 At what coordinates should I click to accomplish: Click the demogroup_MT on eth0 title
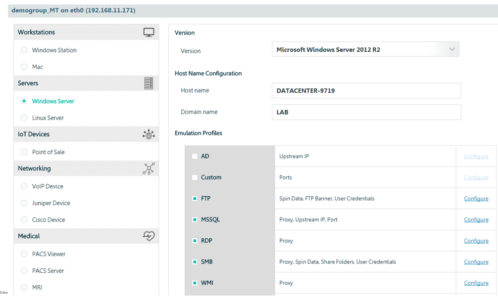click(73, 10)
